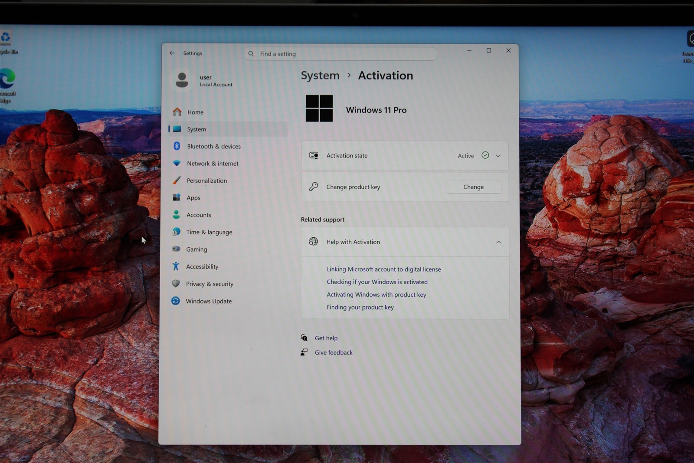Click the Change product key button
The image size is (694, 463).
click(x=473, y=187)
